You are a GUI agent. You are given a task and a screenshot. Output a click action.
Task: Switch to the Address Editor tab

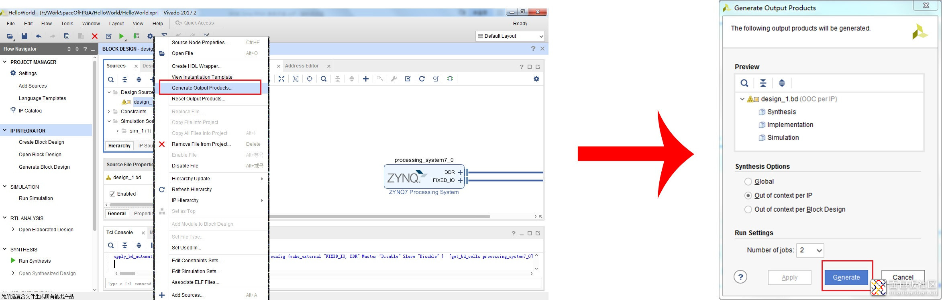[302, 66]
